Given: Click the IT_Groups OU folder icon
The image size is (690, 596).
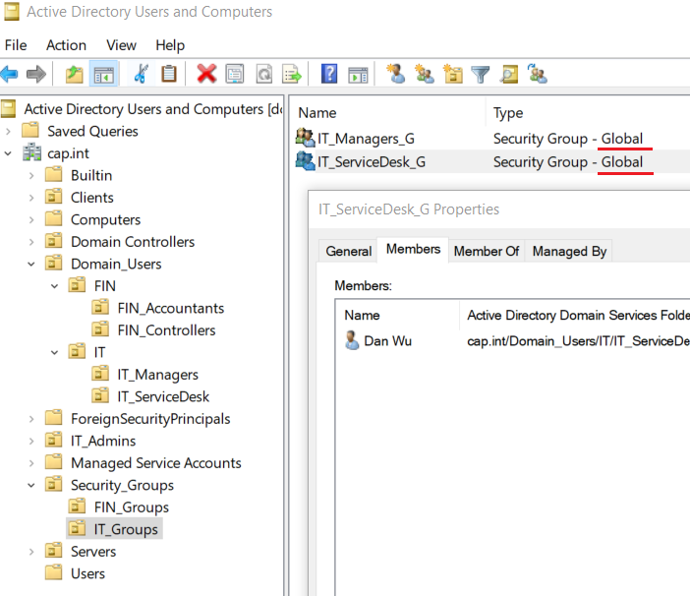Looking at the screenshot, I should pos(78,528).
